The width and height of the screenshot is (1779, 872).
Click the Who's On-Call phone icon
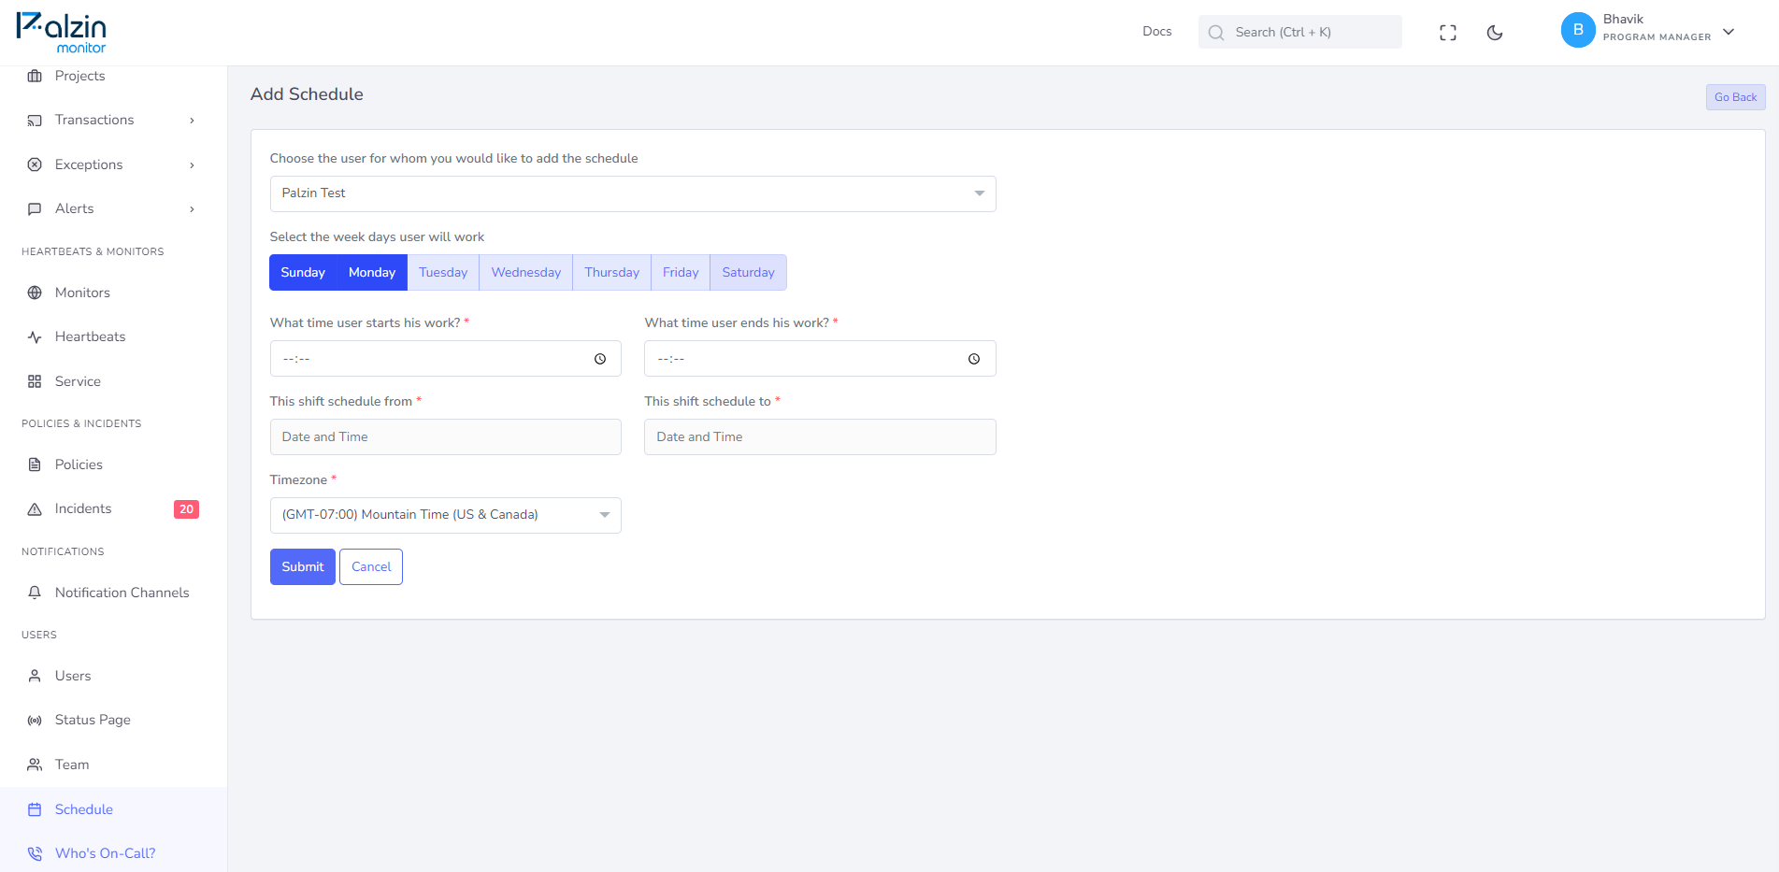35,853
